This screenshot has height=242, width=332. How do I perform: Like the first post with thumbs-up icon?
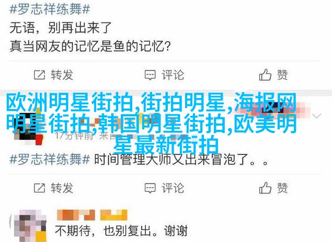point(265,75)
